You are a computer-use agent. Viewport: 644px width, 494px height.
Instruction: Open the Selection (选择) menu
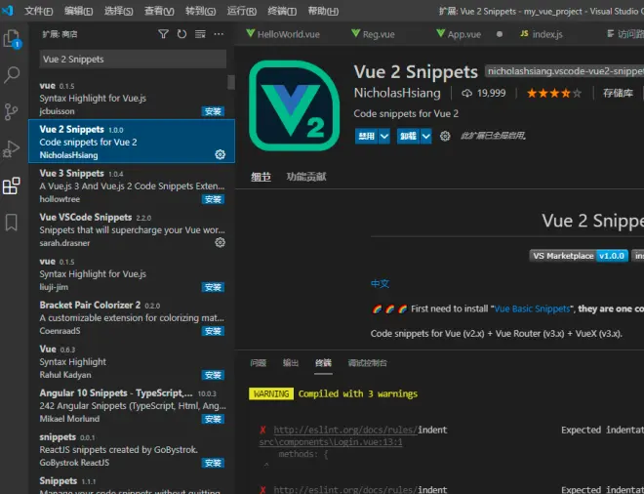pos(118,11)
